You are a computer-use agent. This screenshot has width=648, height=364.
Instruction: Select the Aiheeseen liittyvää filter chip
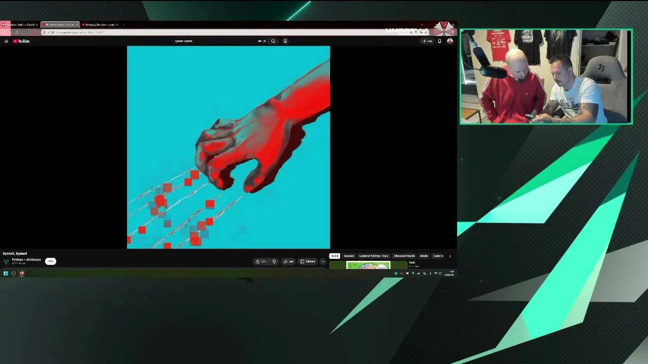tap(404, 256)
